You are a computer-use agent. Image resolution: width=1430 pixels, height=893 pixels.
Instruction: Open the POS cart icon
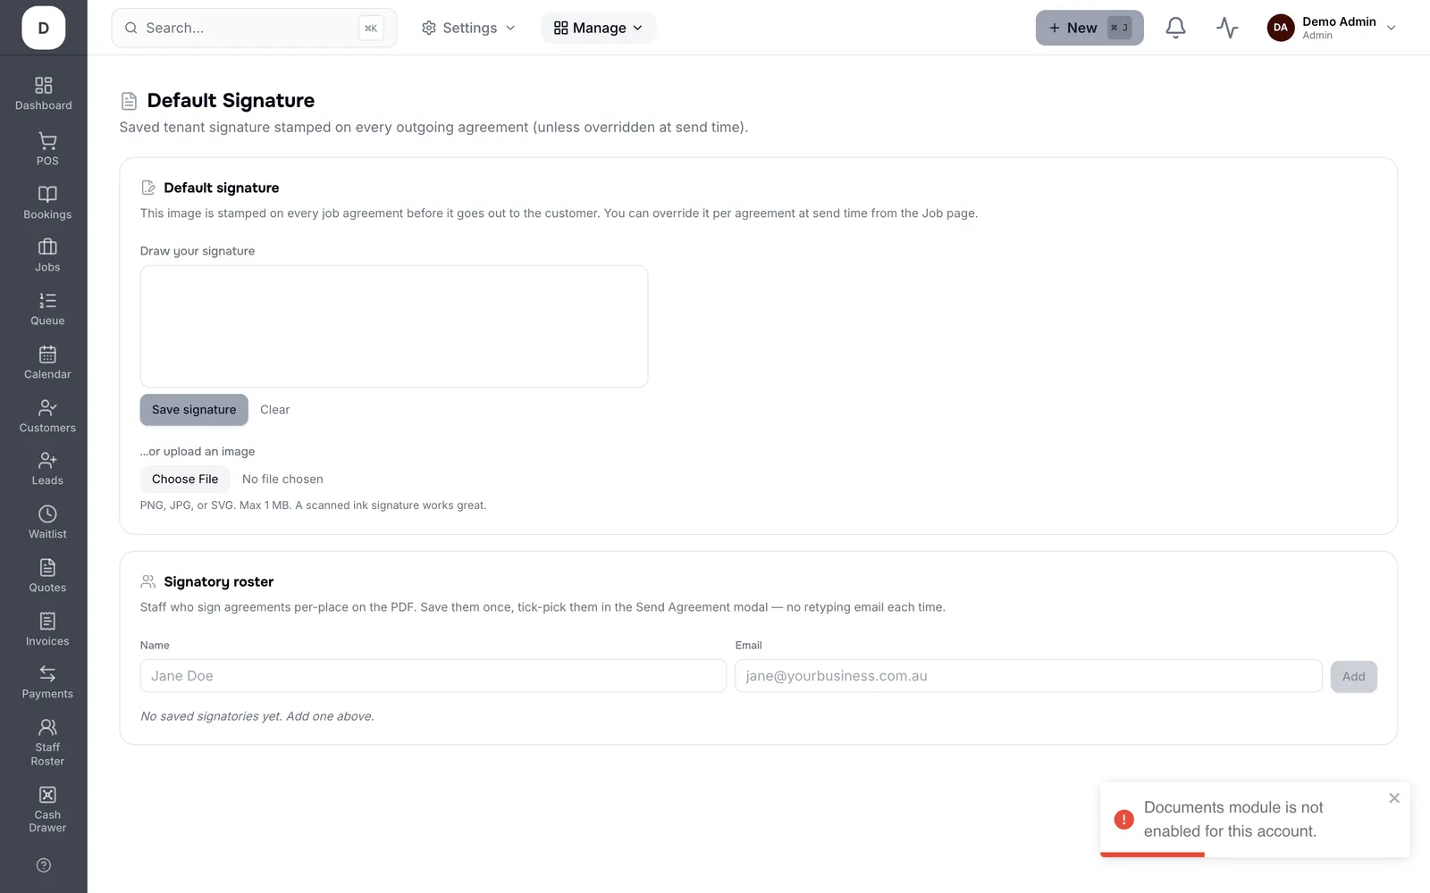coord(47,141)
